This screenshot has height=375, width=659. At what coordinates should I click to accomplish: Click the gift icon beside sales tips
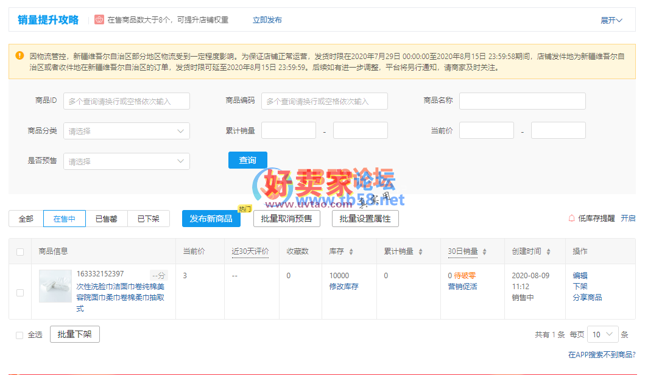[99, 20]
